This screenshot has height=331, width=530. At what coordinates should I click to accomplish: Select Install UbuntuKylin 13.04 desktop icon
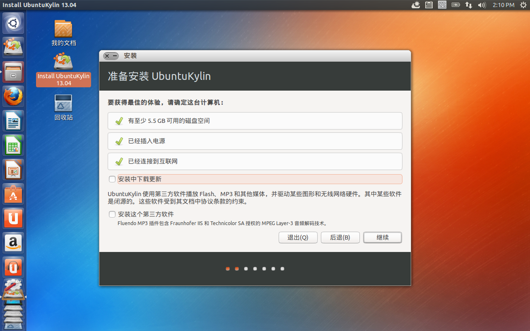(x=63, y=70)
